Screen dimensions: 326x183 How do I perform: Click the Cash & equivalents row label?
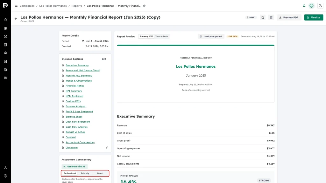click(x=128, y=164)
